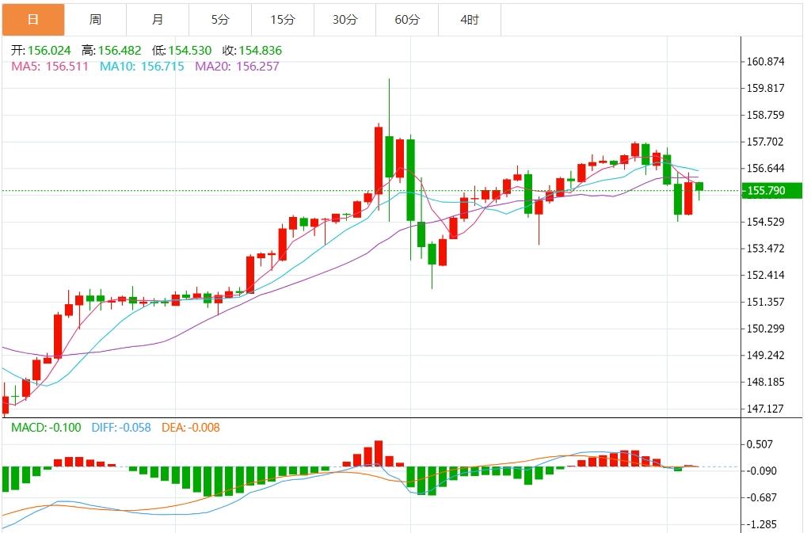Open the 30分 timeframe tab
The image size is (811, 533).
tap(345, 20)
